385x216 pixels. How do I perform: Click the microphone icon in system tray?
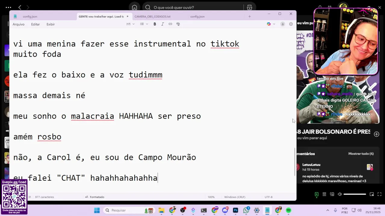coord(335,210)
